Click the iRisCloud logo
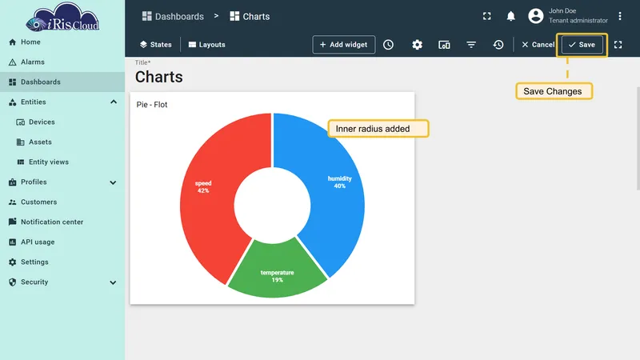The height and width of the screenshot is (360, 640). click(x=62, y=17)
